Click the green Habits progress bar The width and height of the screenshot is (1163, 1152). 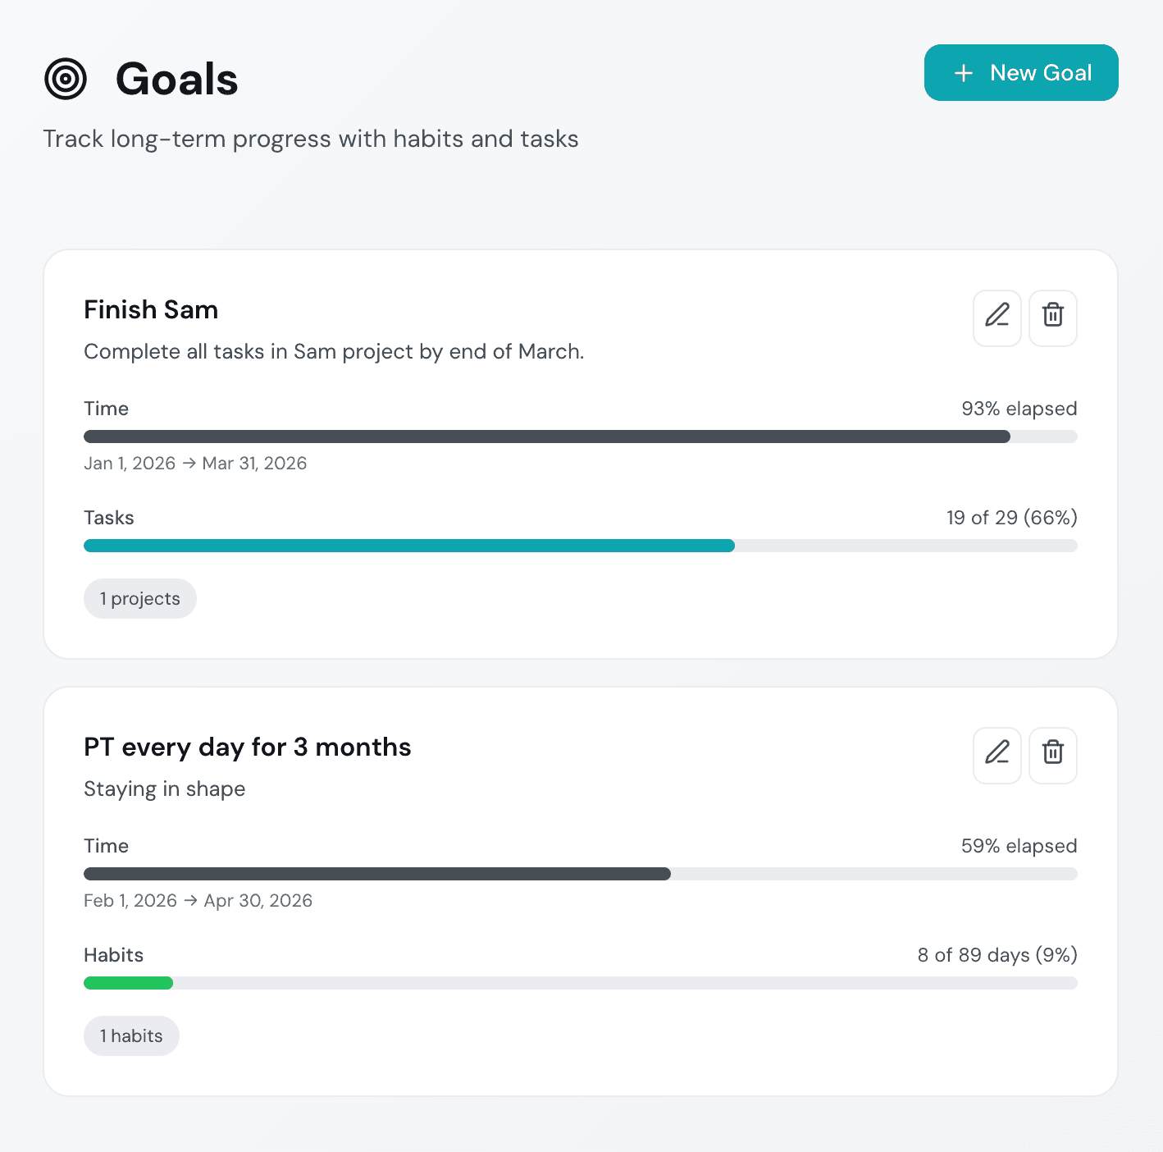coord(129,983)
